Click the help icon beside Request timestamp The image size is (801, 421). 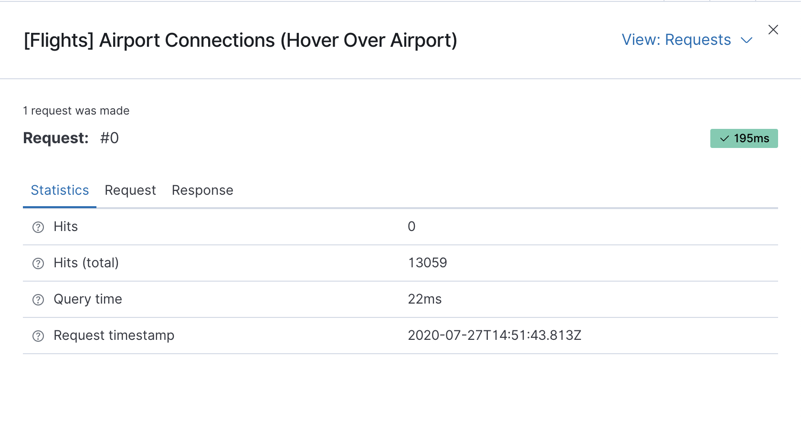pos(38,336)
